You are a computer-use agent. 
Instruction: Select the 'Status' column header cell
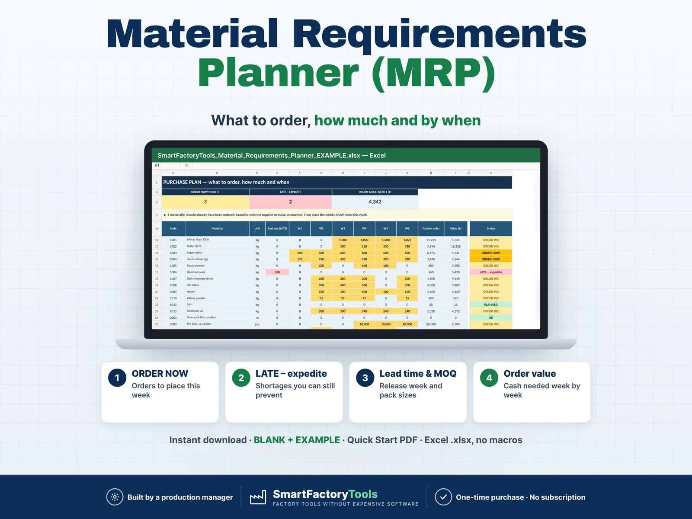pyautogui.click(x=491, y=228)
